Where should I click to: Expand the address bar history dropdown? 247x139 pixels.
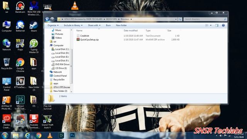[x=176, y=19]
